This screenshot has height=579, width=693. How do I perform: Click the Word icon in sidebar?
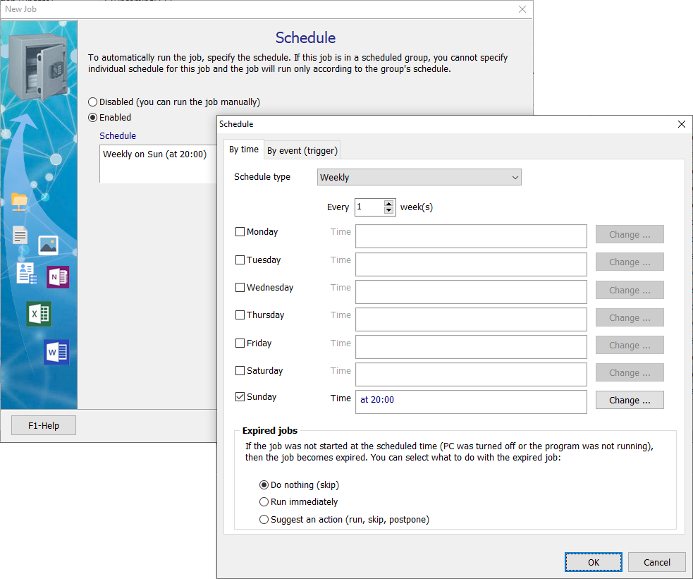tap(56, 351)
